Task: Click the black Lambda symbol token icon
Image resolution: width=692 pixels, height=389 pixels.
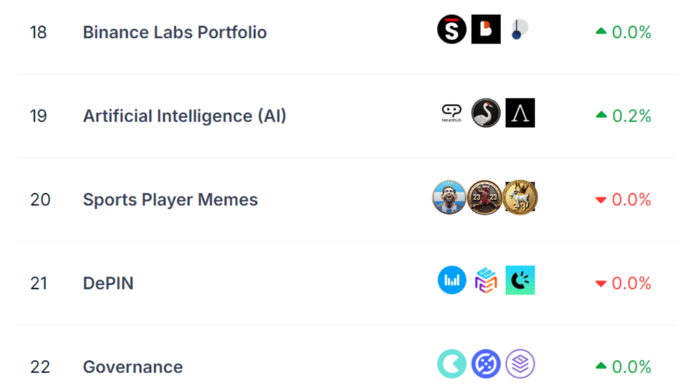Action: pyautogui.click(x=520, y=113)
